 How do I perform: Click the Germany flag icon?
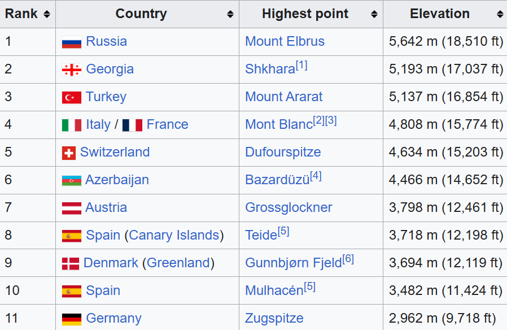click(72, 319)
